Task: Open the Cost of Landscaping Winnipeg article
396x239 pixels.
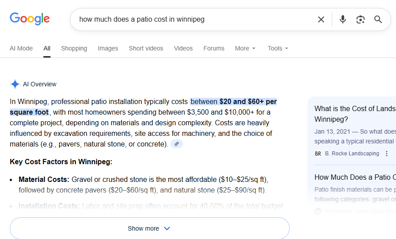Action: click(x=355, y=114)
